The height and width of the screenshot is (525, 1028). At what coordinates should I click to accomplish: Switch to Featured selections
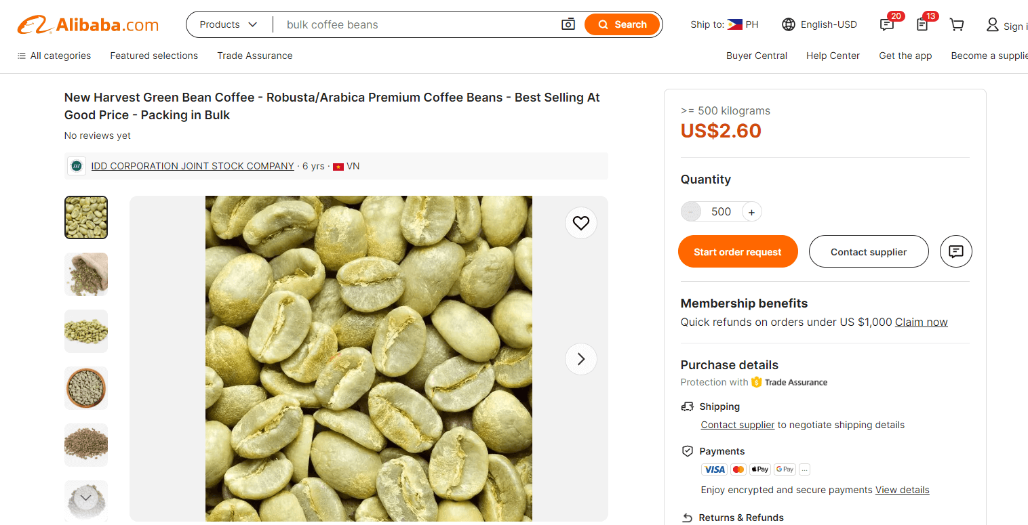point(154,56)
